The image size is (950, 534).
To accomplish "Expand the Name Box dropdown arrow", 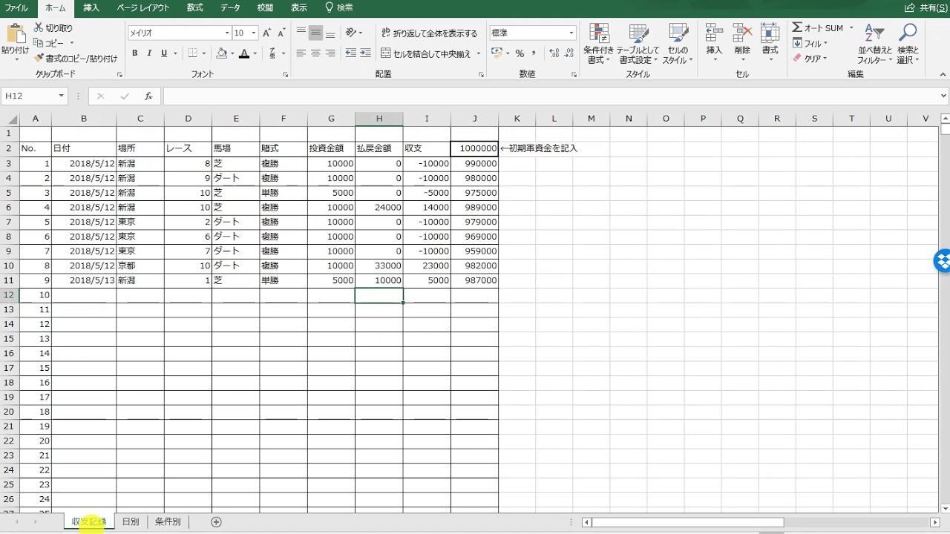I will pyautogui.click(x=62, y=96).
